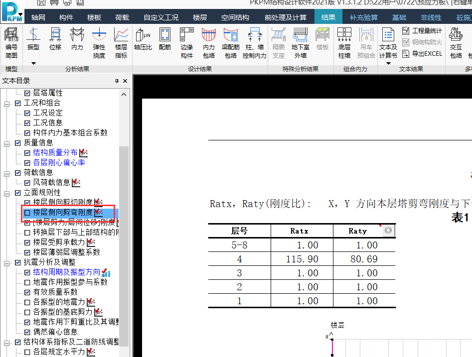Open the 楼层指标 floor index chart
472x357 pixels.
121,43
